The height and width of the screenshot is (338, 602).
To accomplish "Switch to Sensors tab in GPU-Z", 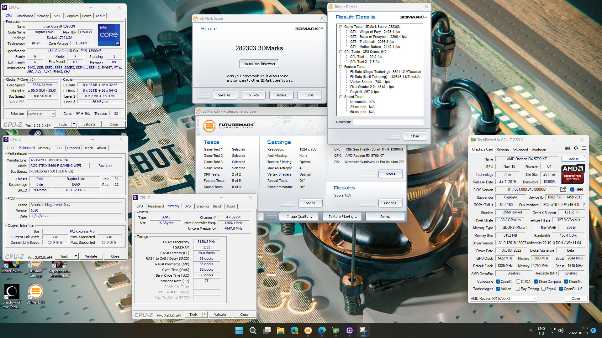I will (503, 150).
